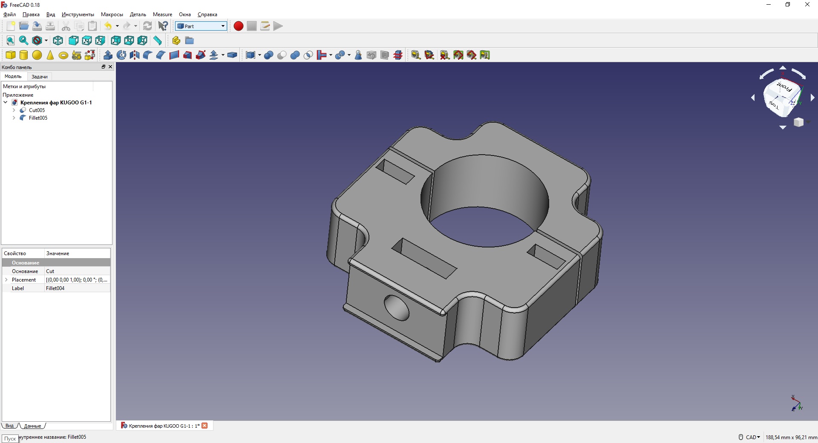Screen dimensions: 818x443
Task: Expand the Cut005 tree item
Action: coord(14,110)
